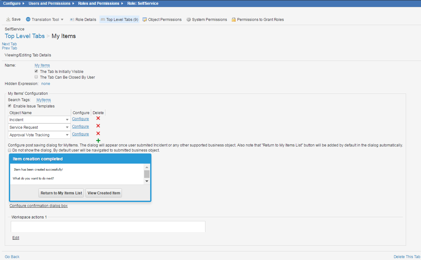Click the Save icon in toolbar

click(8, 19)
